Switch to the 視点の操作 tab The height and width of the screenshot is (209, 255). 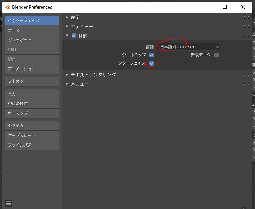coord(32,104)
